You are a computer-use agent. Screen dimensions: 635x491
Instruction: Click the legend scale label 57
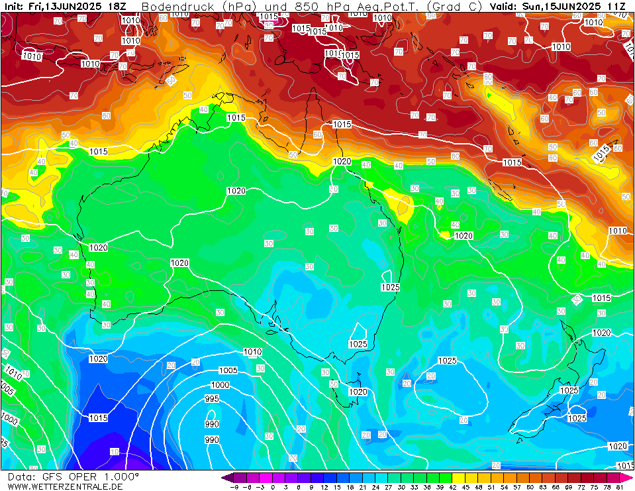pos(517,487)
